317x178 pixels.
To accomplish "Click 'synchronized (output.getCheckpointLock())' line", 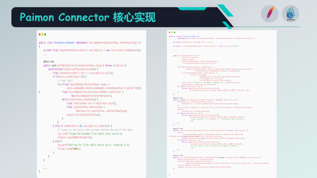I will coord(73,69).
